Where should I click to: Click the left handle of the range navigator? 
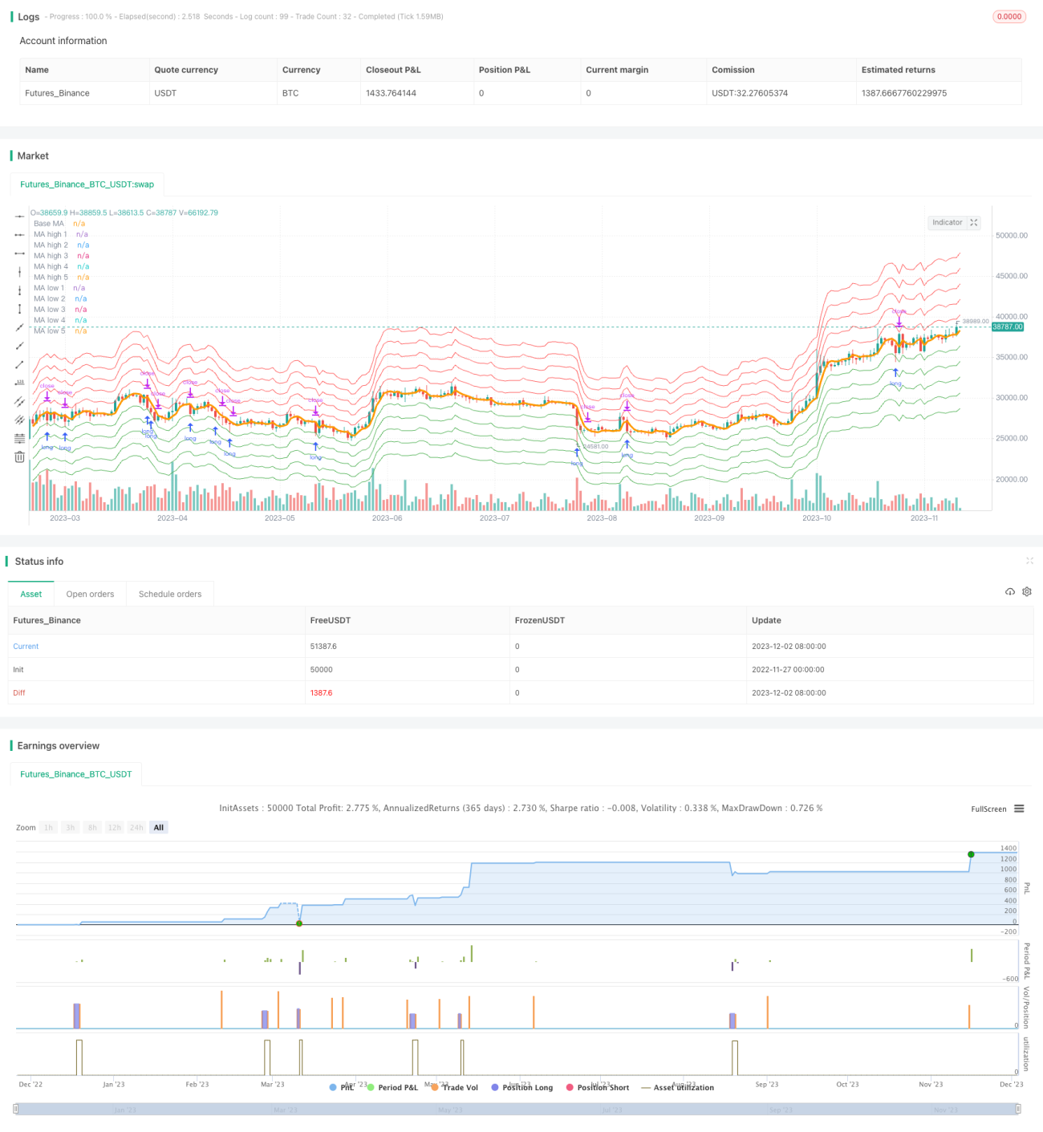click(17, 1109)
